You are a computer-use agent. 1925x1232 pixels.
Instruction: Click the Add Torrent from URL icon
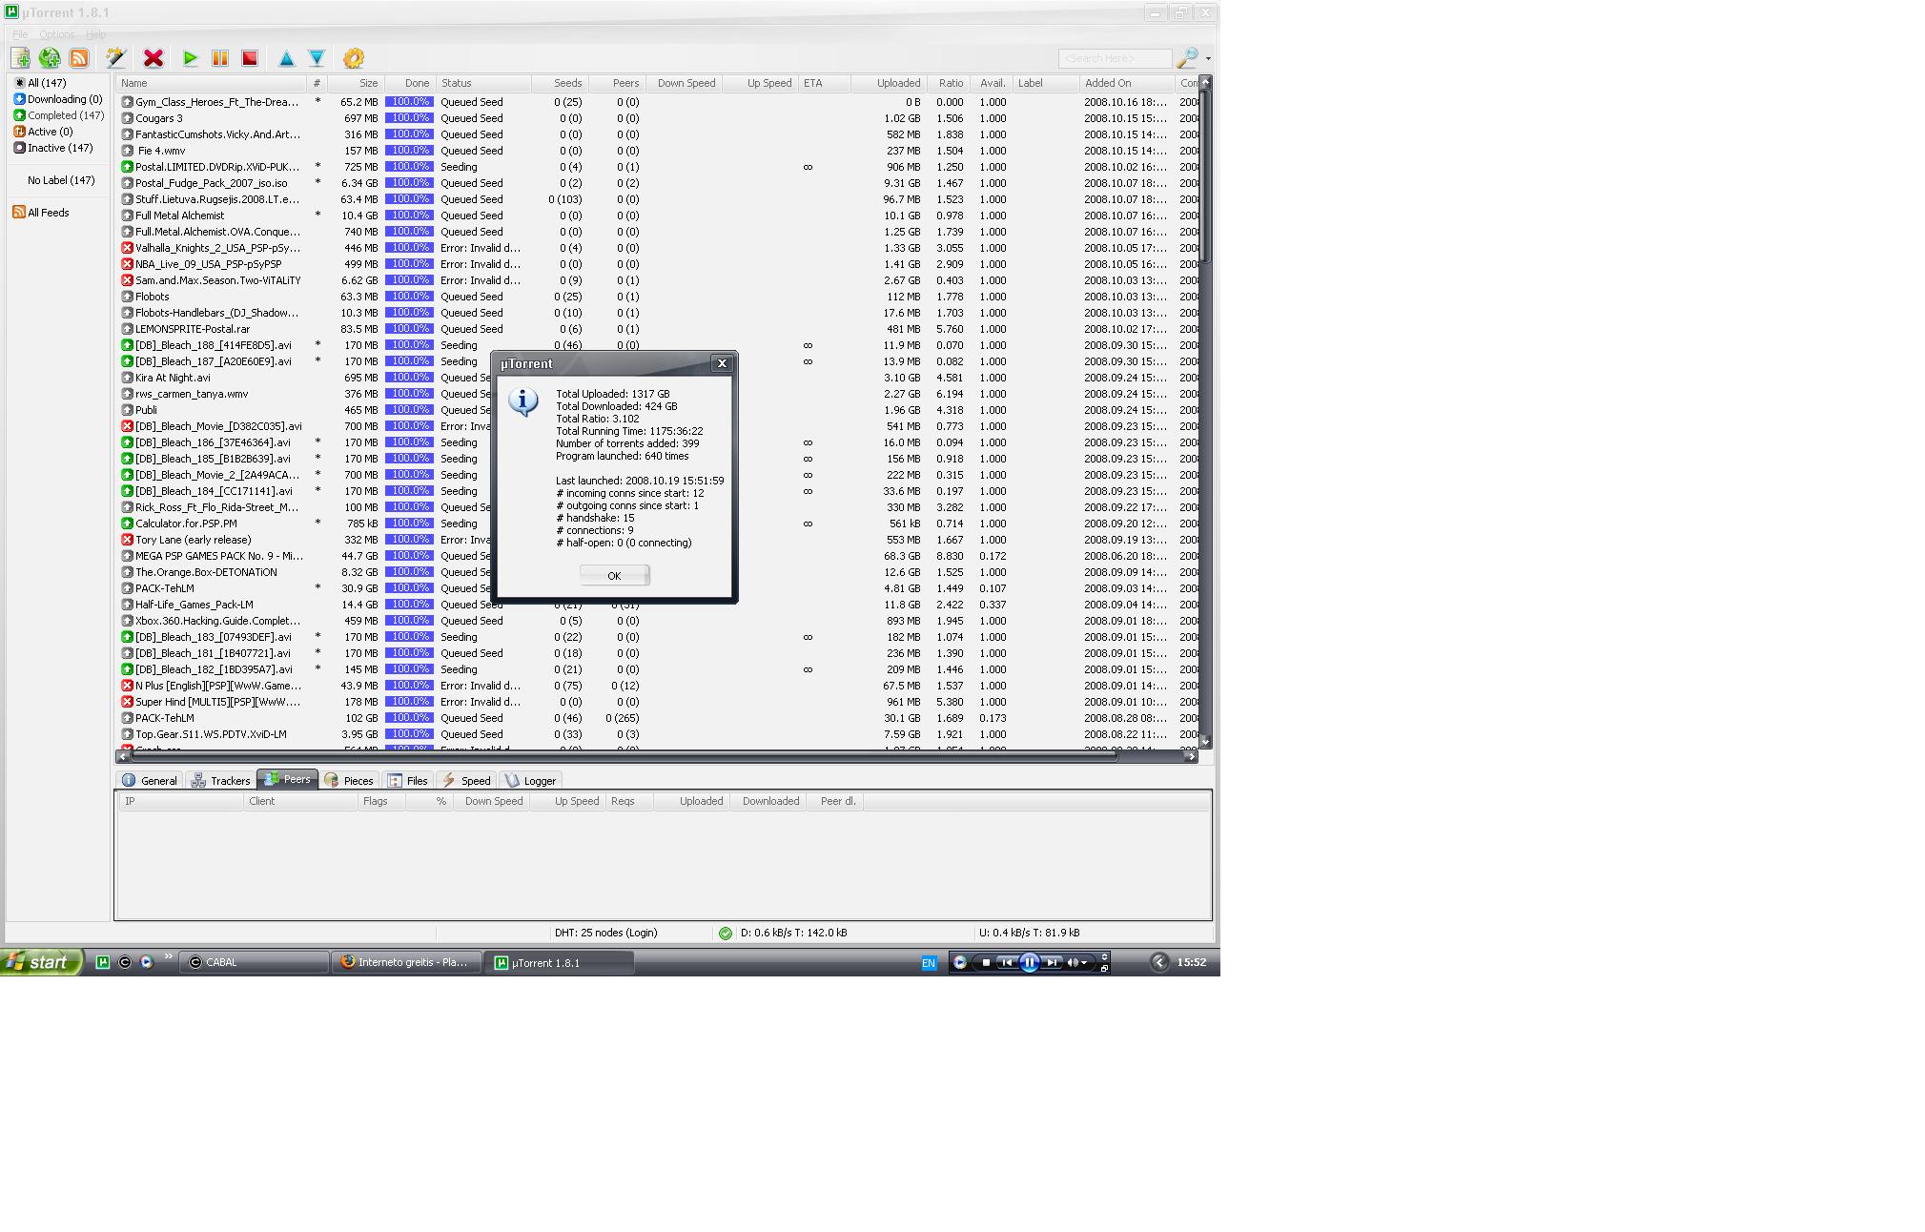tap(50, 58)
